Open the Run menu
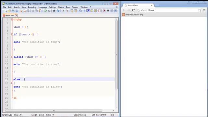This screenshot has width=208, height=117. coord(68,7)
